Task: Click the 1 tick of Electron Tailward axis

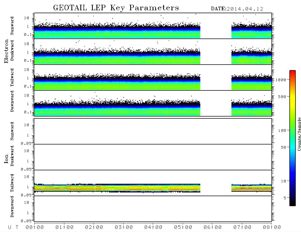Action: 28,78
